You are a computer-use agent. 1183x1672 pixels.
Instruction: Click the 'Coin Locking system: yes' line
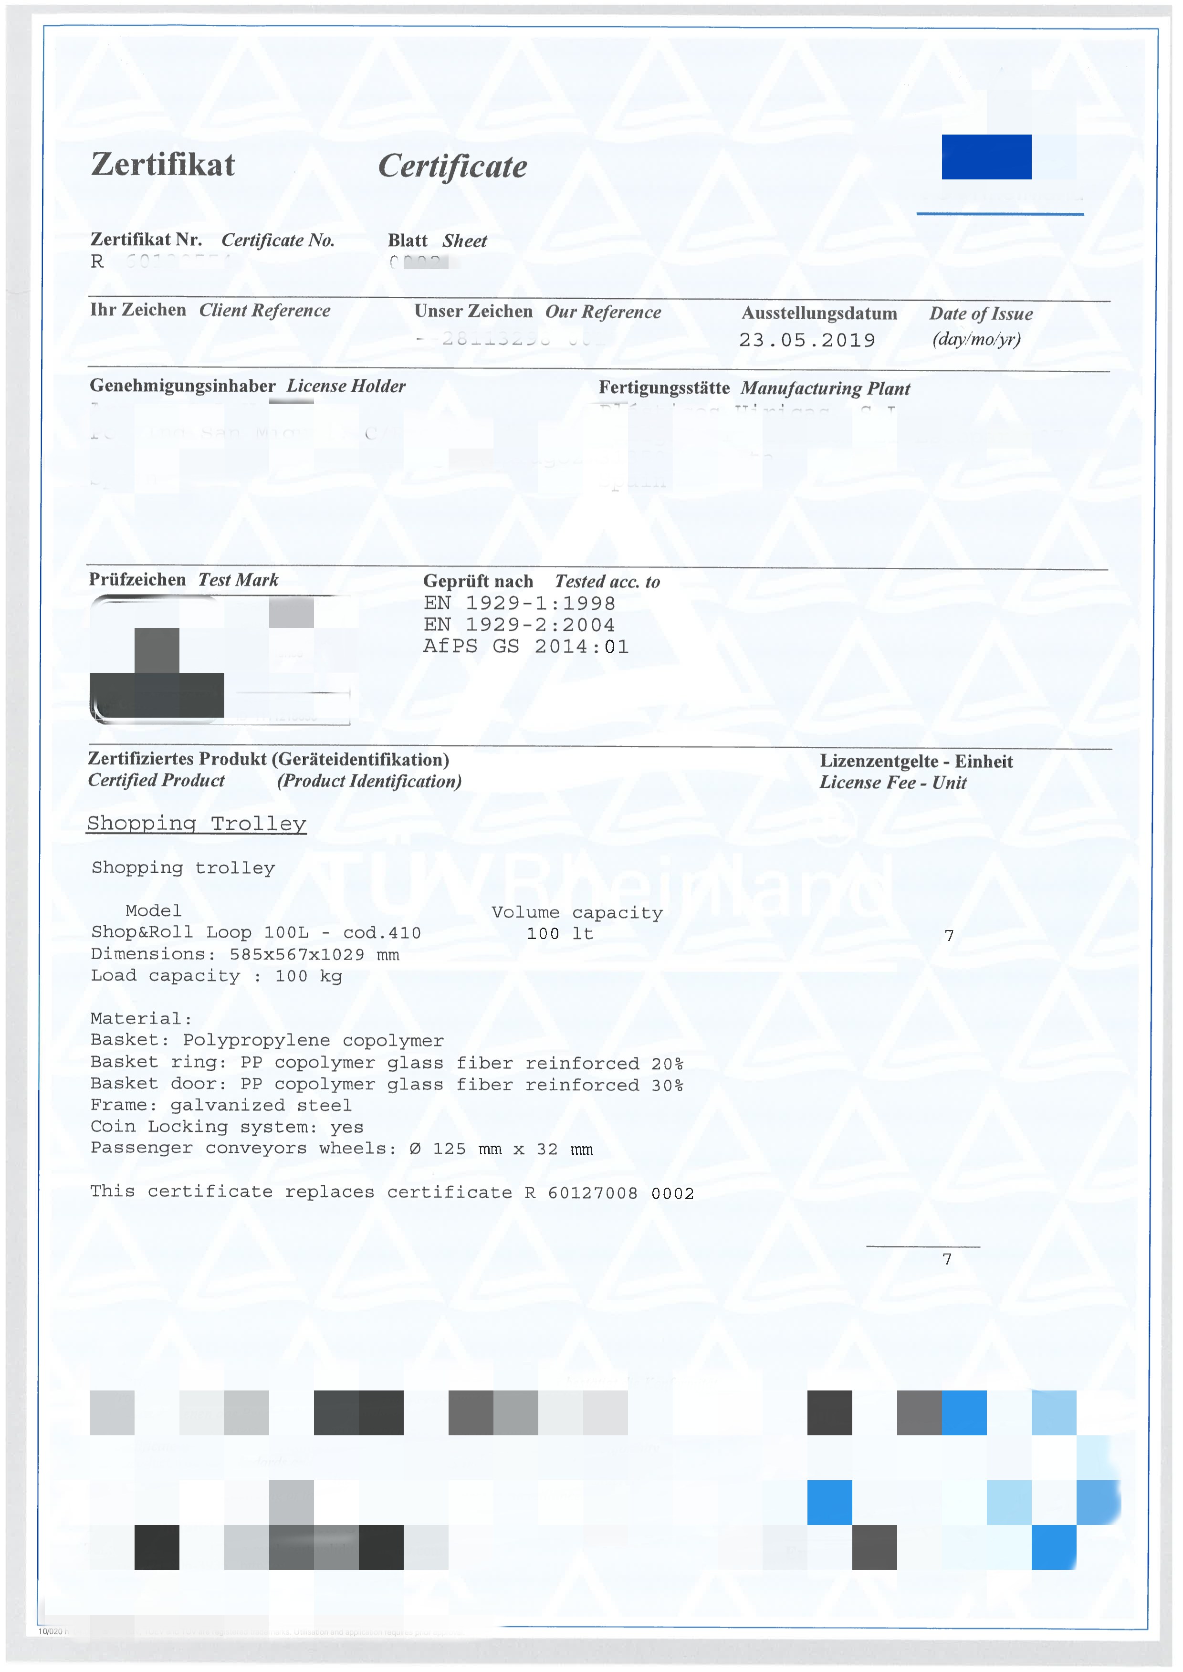(227, 1127)
